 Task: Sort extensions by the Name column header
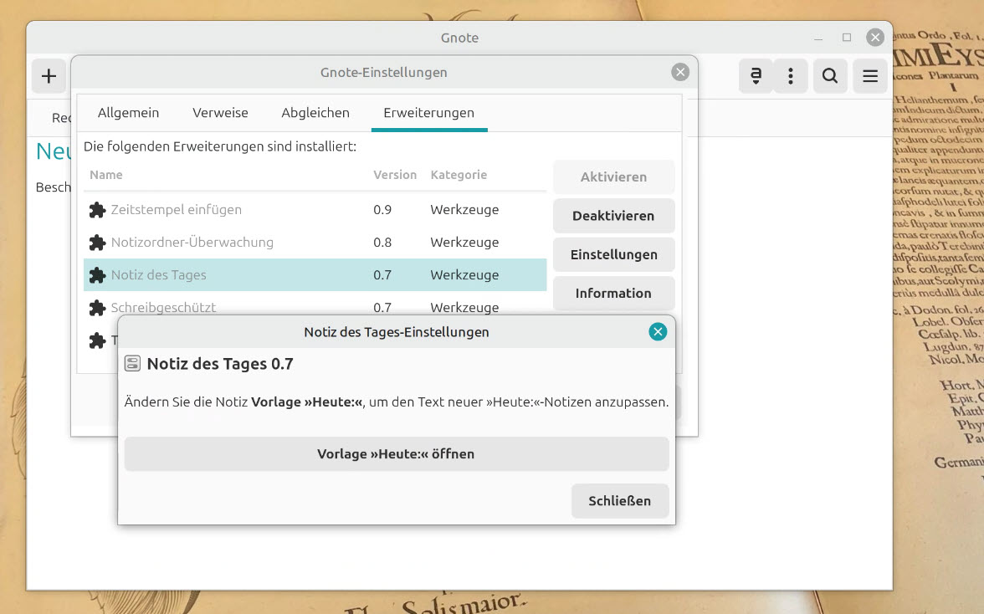tap(106, 175)
